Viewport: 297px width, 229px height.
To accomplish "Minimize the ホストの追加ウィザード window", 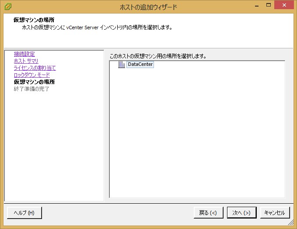I will [257, 6].
